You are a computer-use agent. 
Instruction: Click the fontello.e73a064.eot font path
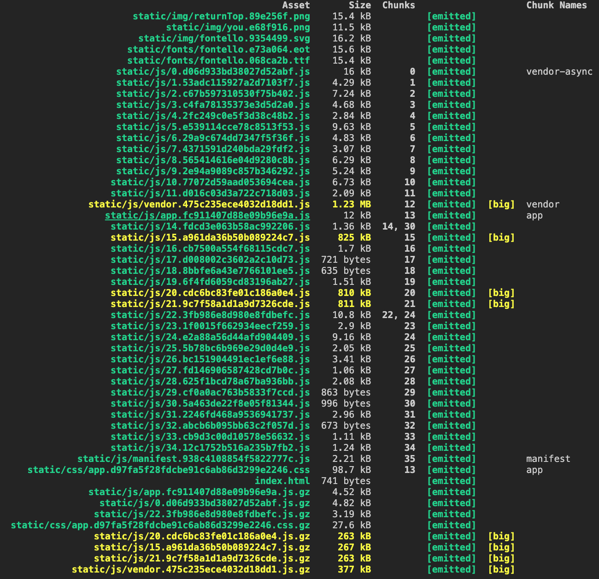218,50
